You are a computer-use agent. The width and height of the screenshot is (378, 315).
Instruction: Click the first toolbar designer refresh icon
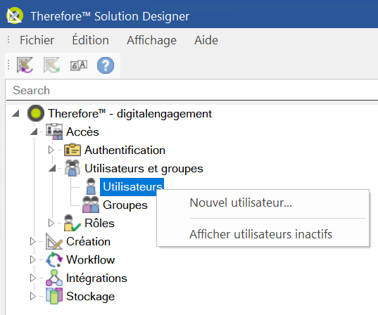pos(25,65)
